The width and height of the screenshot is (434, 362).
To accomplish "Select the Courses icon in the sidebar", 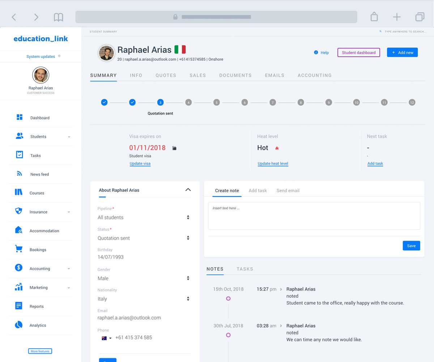I will [x=19, y=192].
